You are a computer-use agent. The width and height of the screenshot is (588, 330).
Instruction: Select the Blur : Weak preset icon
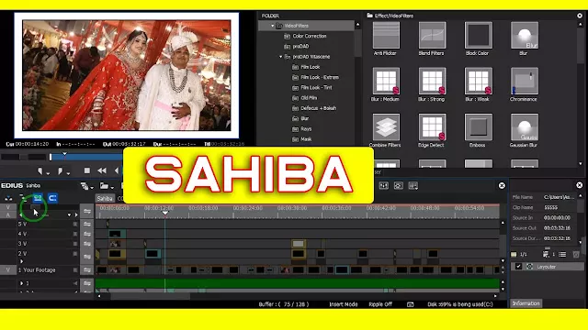tap(478, 81)
